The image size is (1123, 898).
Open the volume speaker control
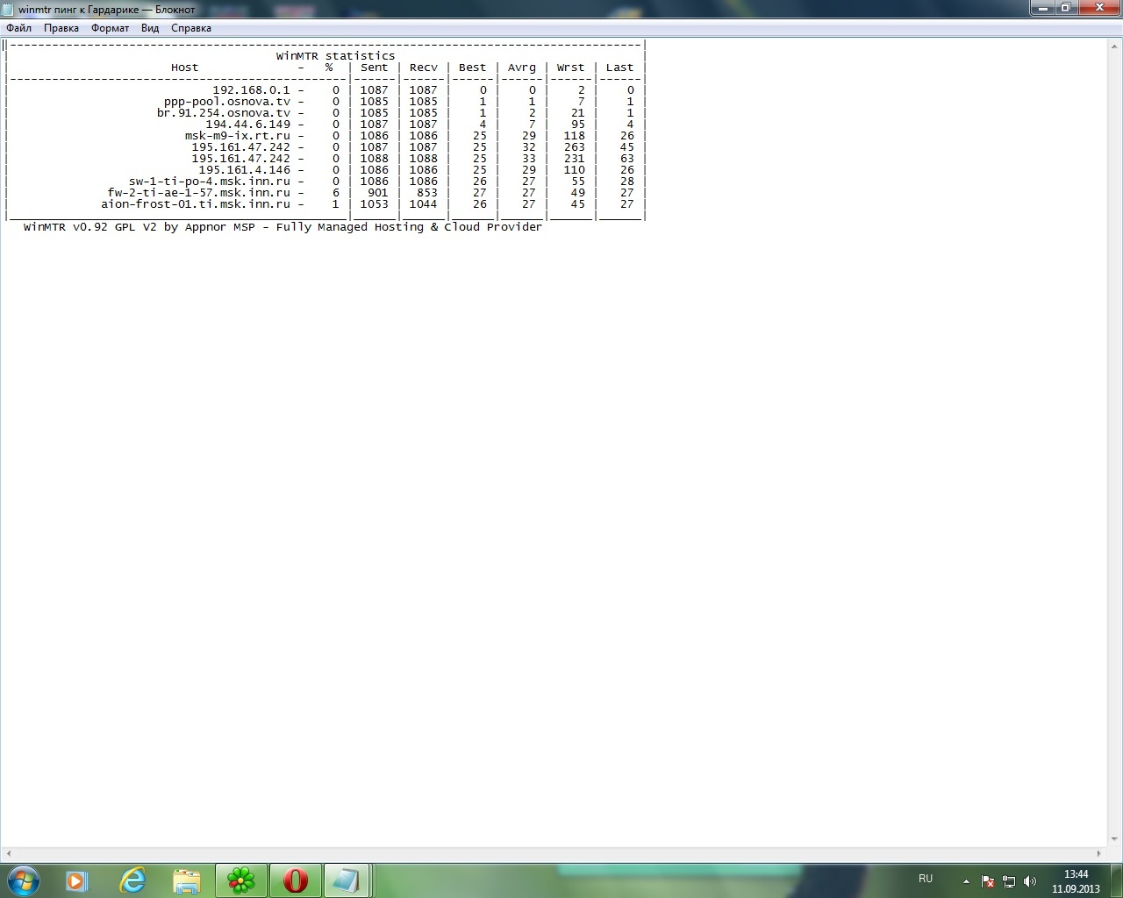(1030, 881)
